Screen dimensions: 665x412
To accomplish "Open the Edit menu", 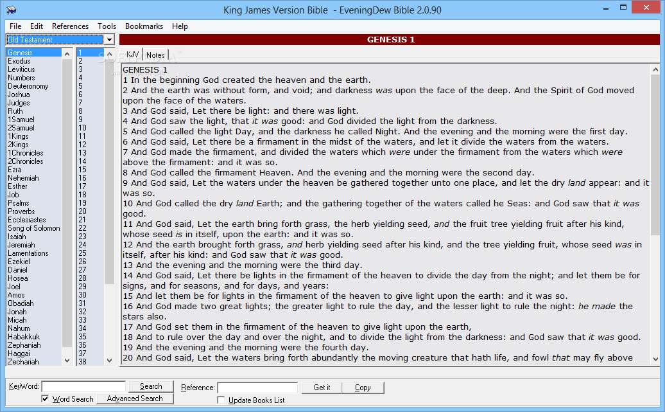I will tap(37, 26).
